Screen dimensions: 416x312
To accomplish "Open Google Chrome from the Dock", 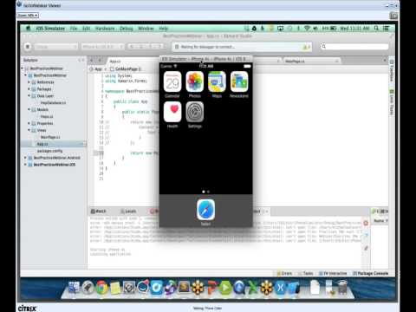I will click(x=101, y=288).
